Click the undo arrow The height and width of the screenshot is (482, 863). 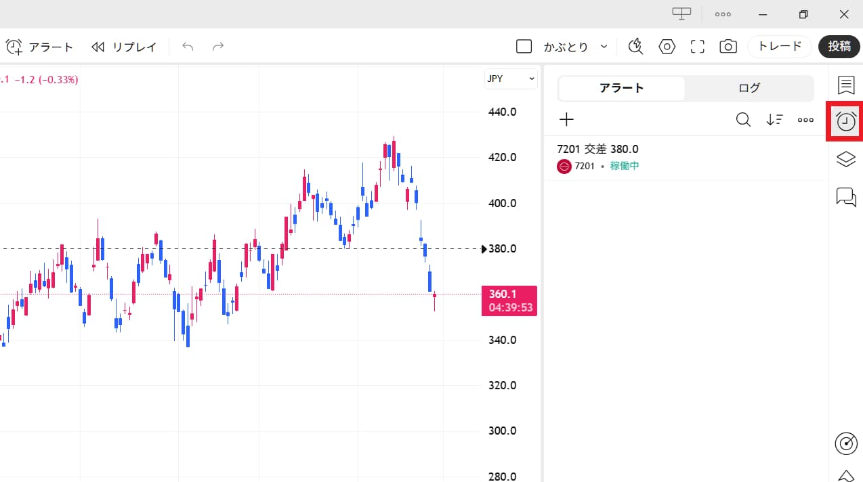click(187, 47)
